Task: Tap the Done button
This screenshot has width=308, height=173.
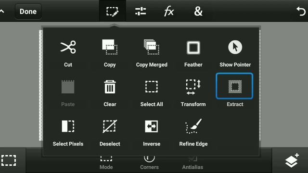Action: coord(28,12)
